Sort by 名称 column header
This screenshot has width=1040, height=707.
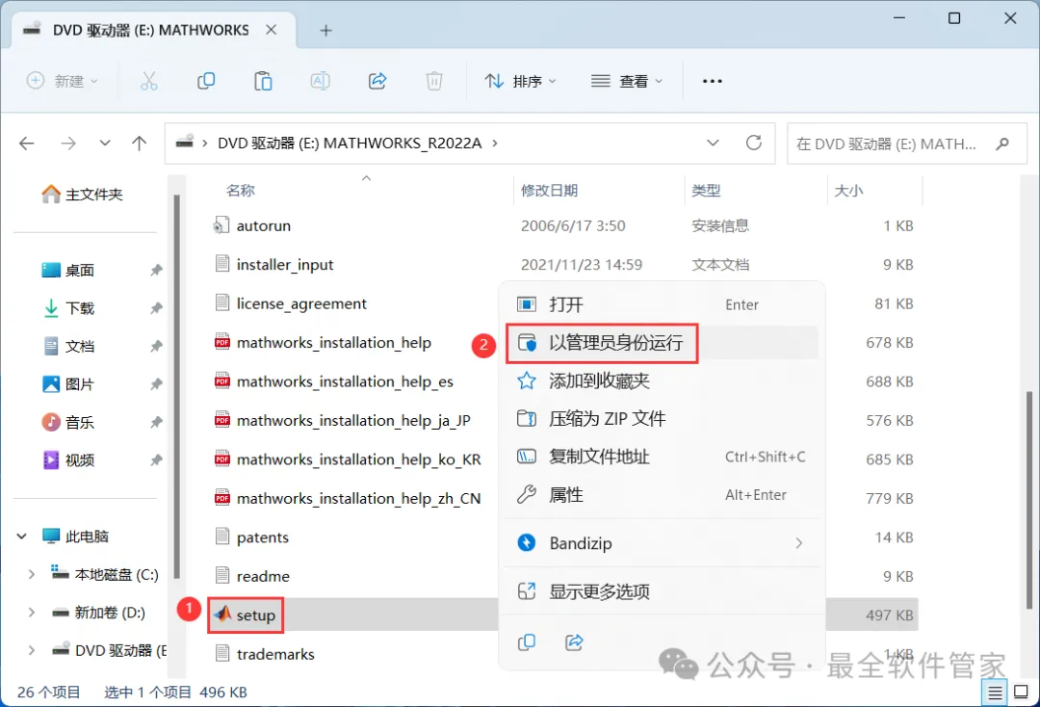(240, 191)
